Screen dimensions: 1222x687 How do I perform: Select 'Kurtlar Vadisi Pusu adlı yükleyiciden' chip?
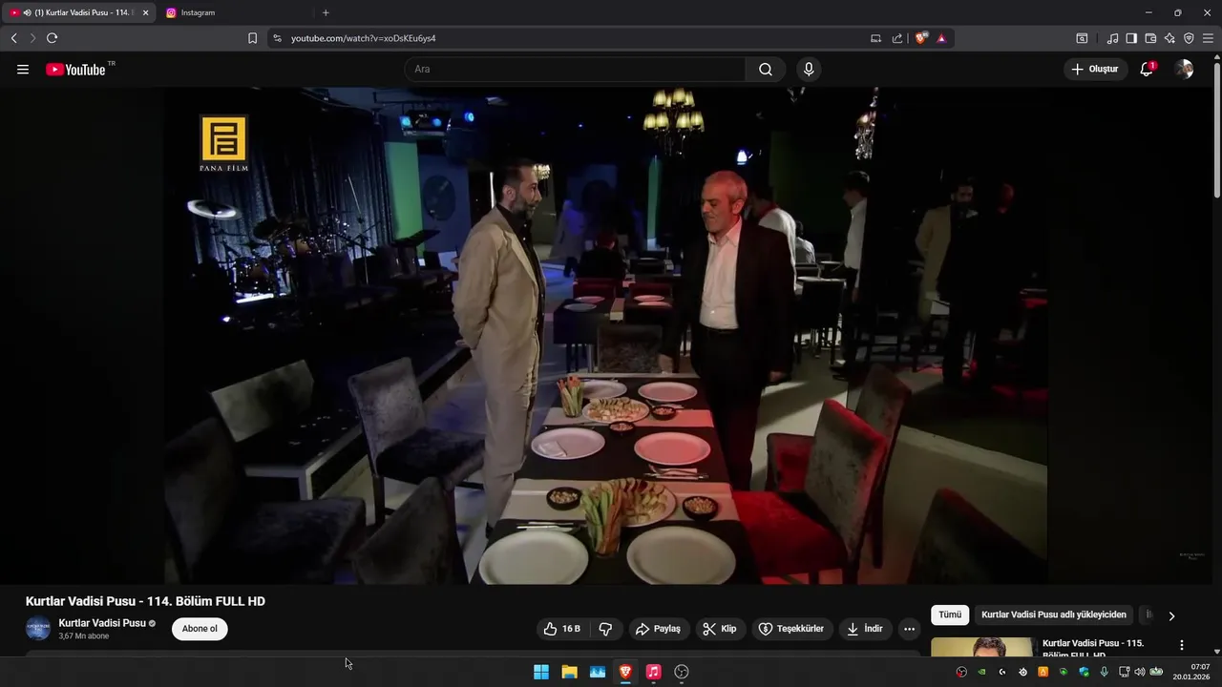point(1054,614)
